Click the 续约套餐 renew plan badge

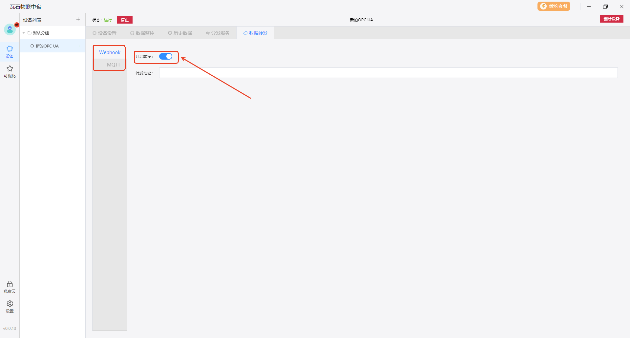pyautogui.click(x=554, y=6)
